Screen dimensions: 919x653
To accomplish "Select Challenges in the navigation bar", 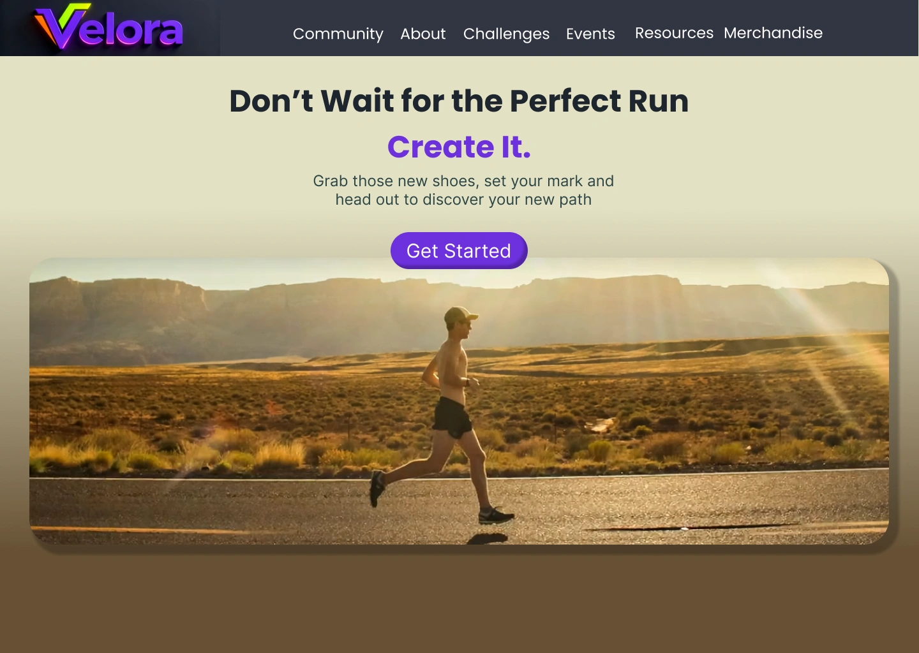I will [x=507, y=34].
